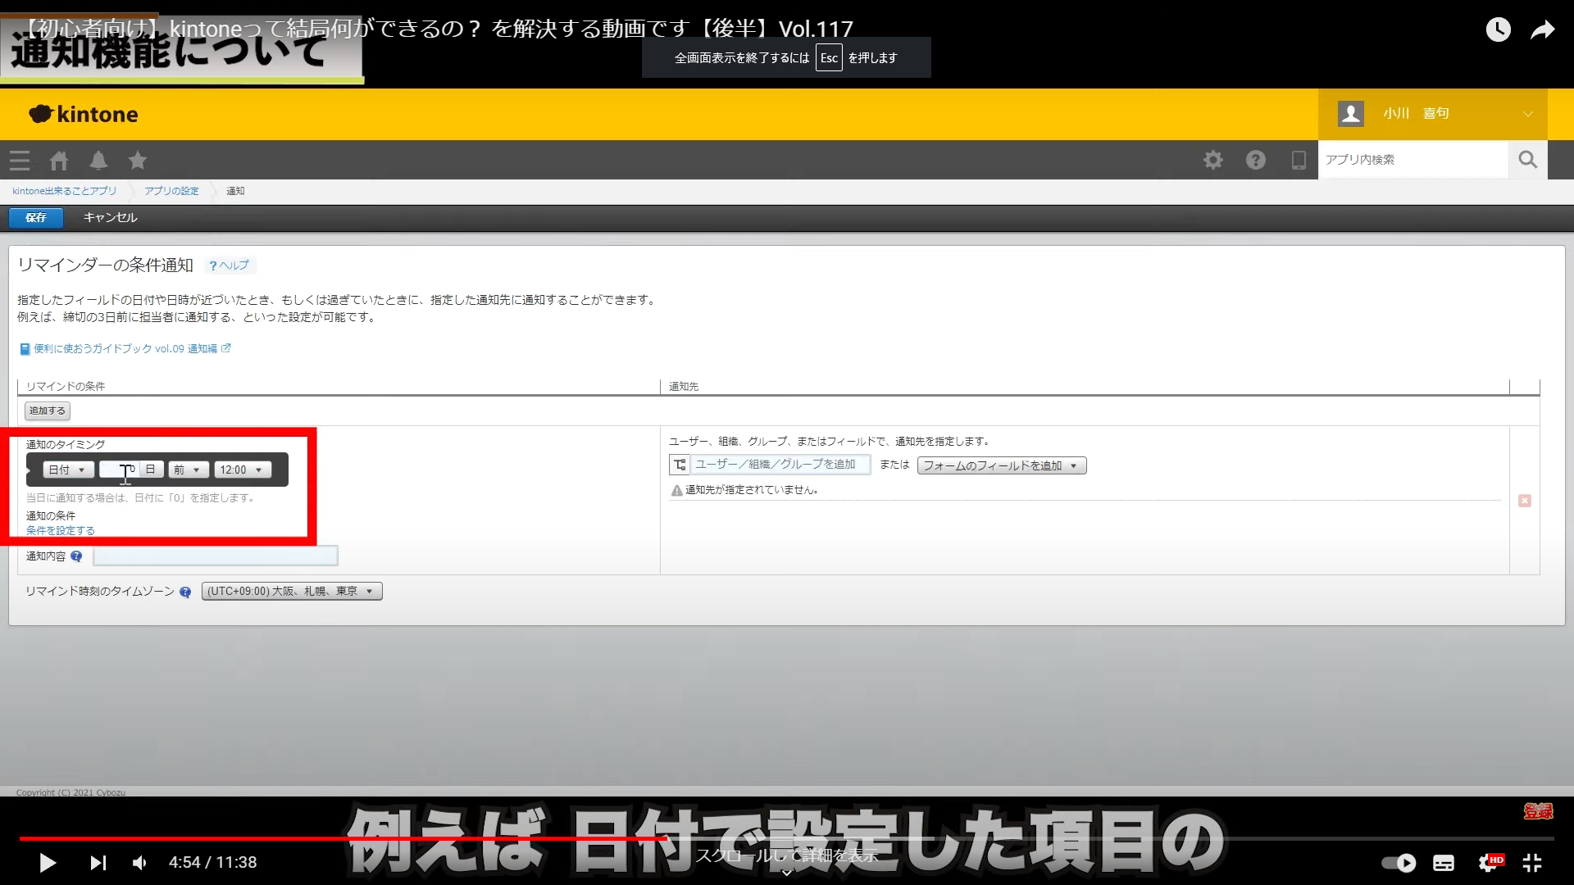Click the mobile view icon
Image resolution: width=1574 pixels, height=885 pixels.
tap(1299, 160)
